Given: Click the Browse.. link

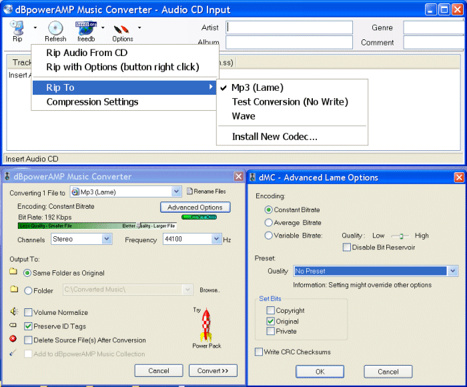Looking at the screenshot, I should 209,290.
